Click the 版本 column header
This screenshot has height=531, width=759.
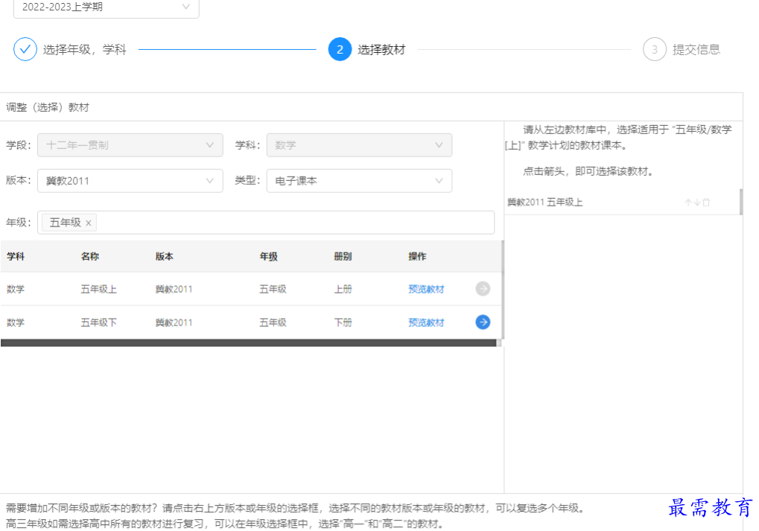coord(165,256)
